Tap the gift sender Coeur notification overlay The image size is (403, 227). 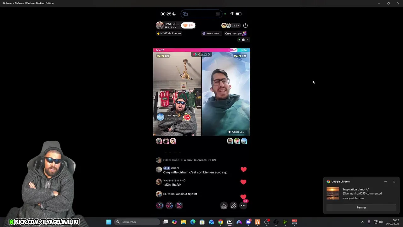pos(173,117)
